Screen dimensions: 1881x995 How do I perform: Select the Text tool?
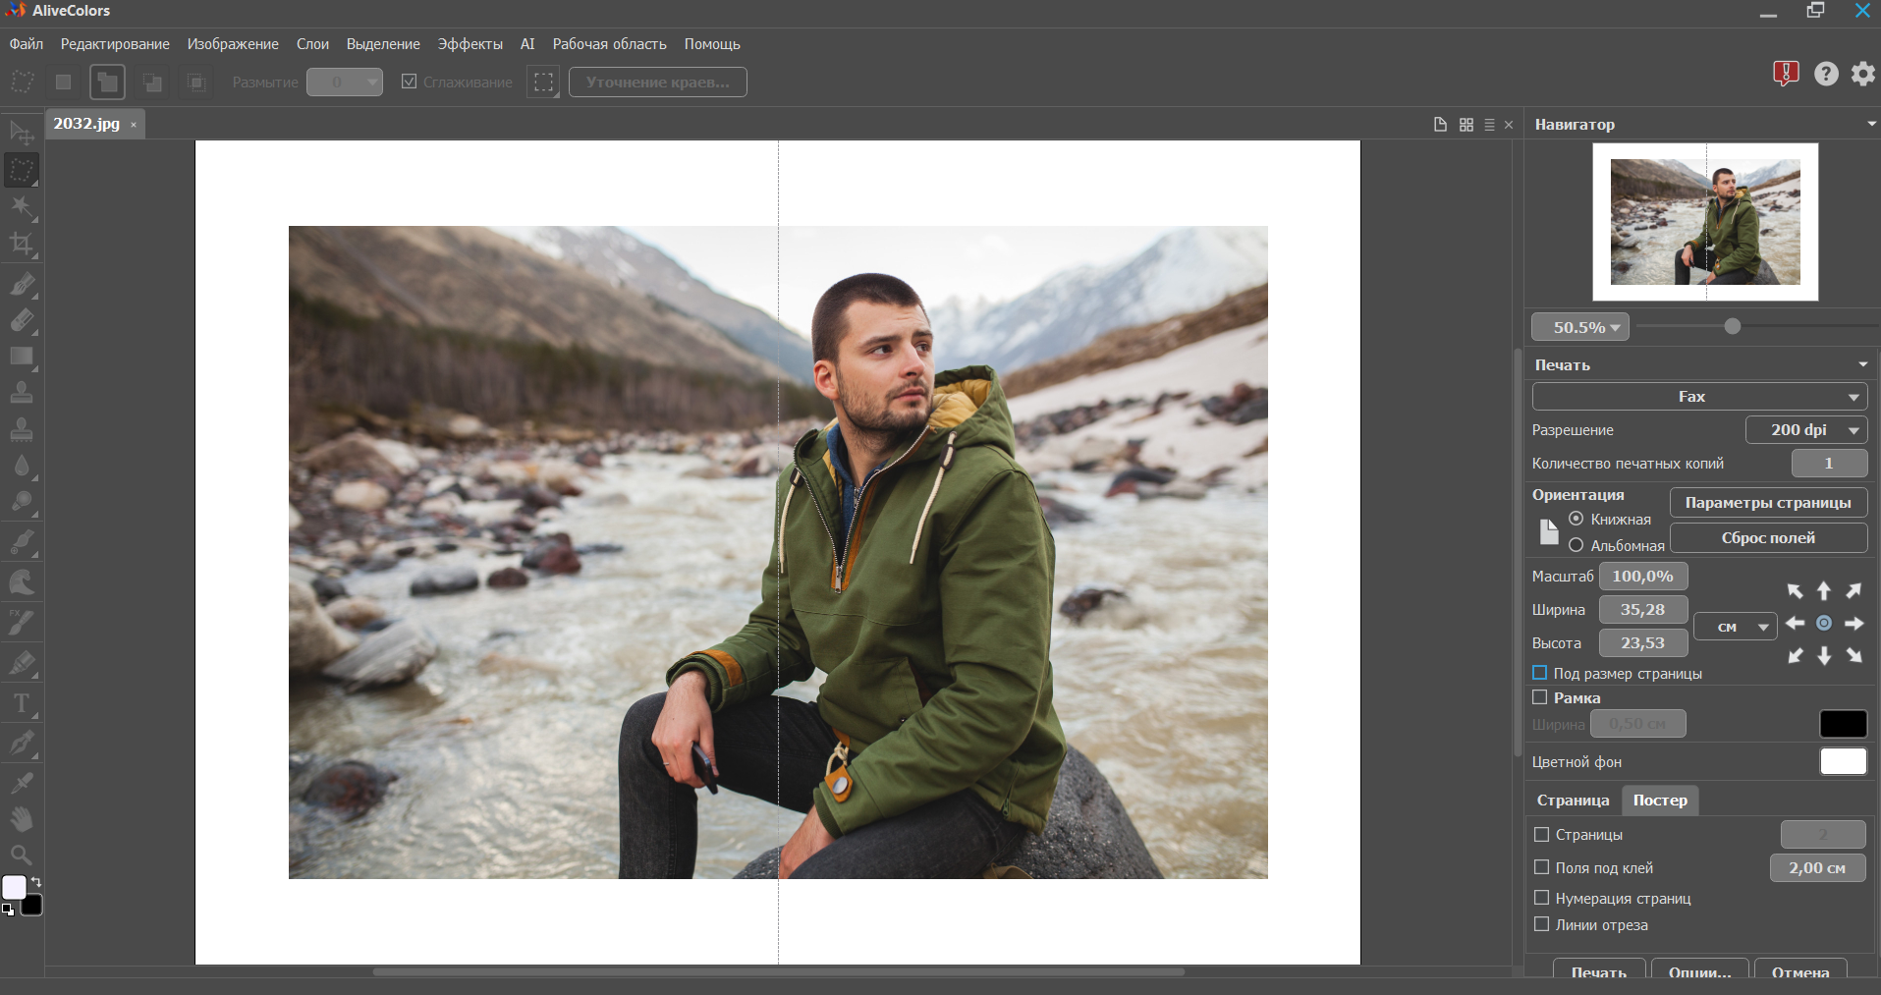22,704
